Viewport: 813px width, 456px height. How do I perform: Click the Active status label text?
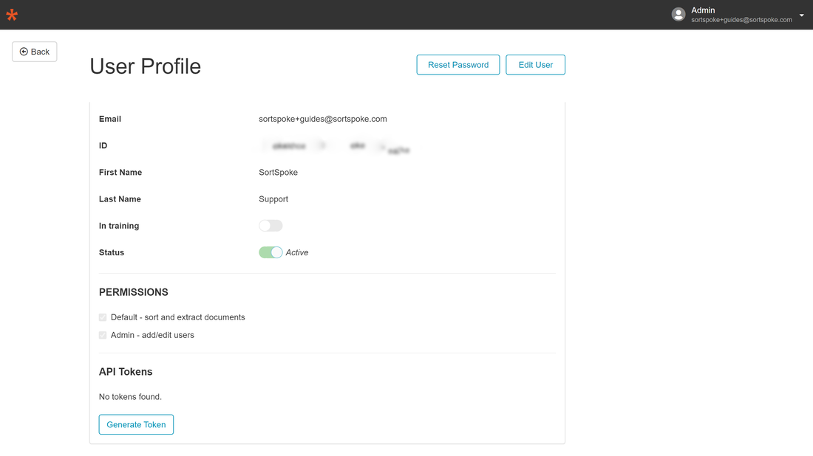click(x=297, y=252)
